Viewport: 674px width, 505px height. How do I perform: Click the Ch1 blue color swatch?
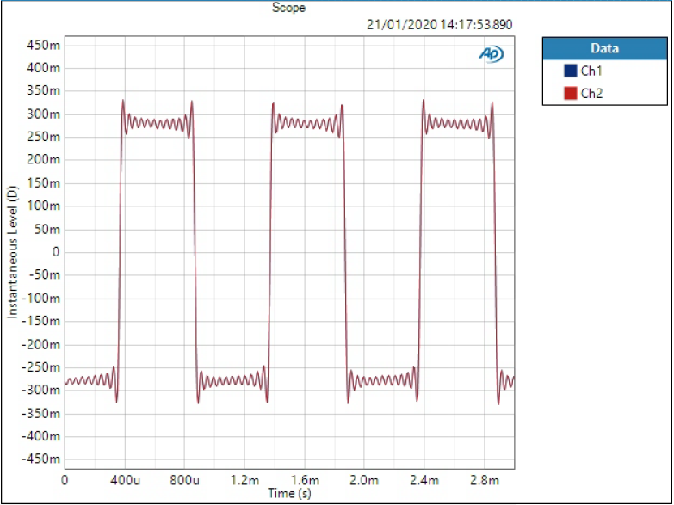pyautogui.click(x=571, y=71)
